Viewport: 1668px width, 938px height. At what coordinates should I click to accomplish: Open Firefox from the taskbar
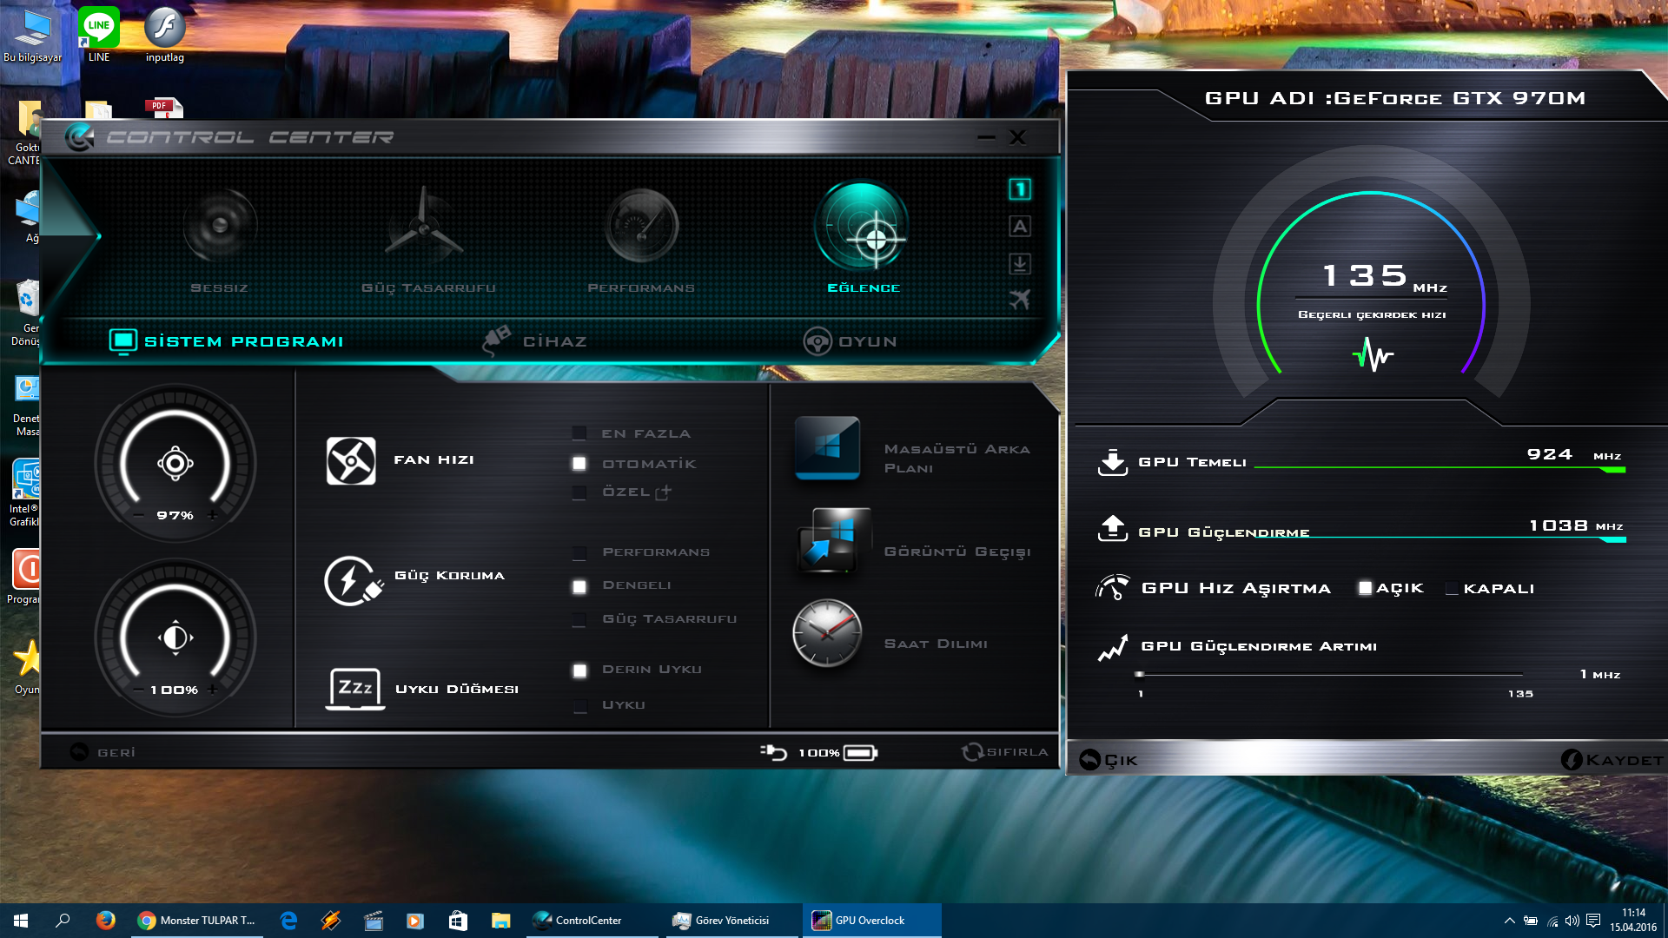105,921
